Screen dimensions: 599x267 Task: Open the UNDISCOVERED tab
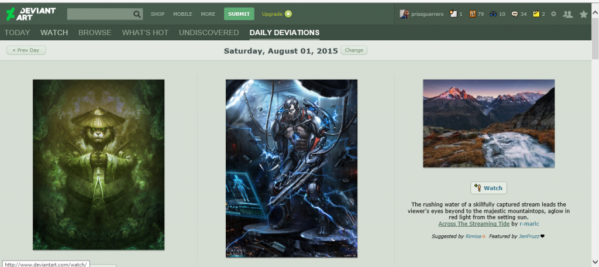pos(209,33)
